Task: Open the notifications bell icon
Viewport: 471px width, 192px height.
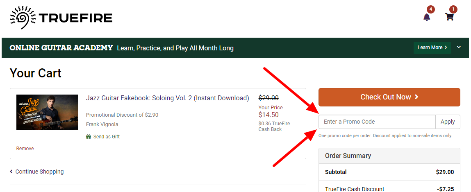Action: 427,17
